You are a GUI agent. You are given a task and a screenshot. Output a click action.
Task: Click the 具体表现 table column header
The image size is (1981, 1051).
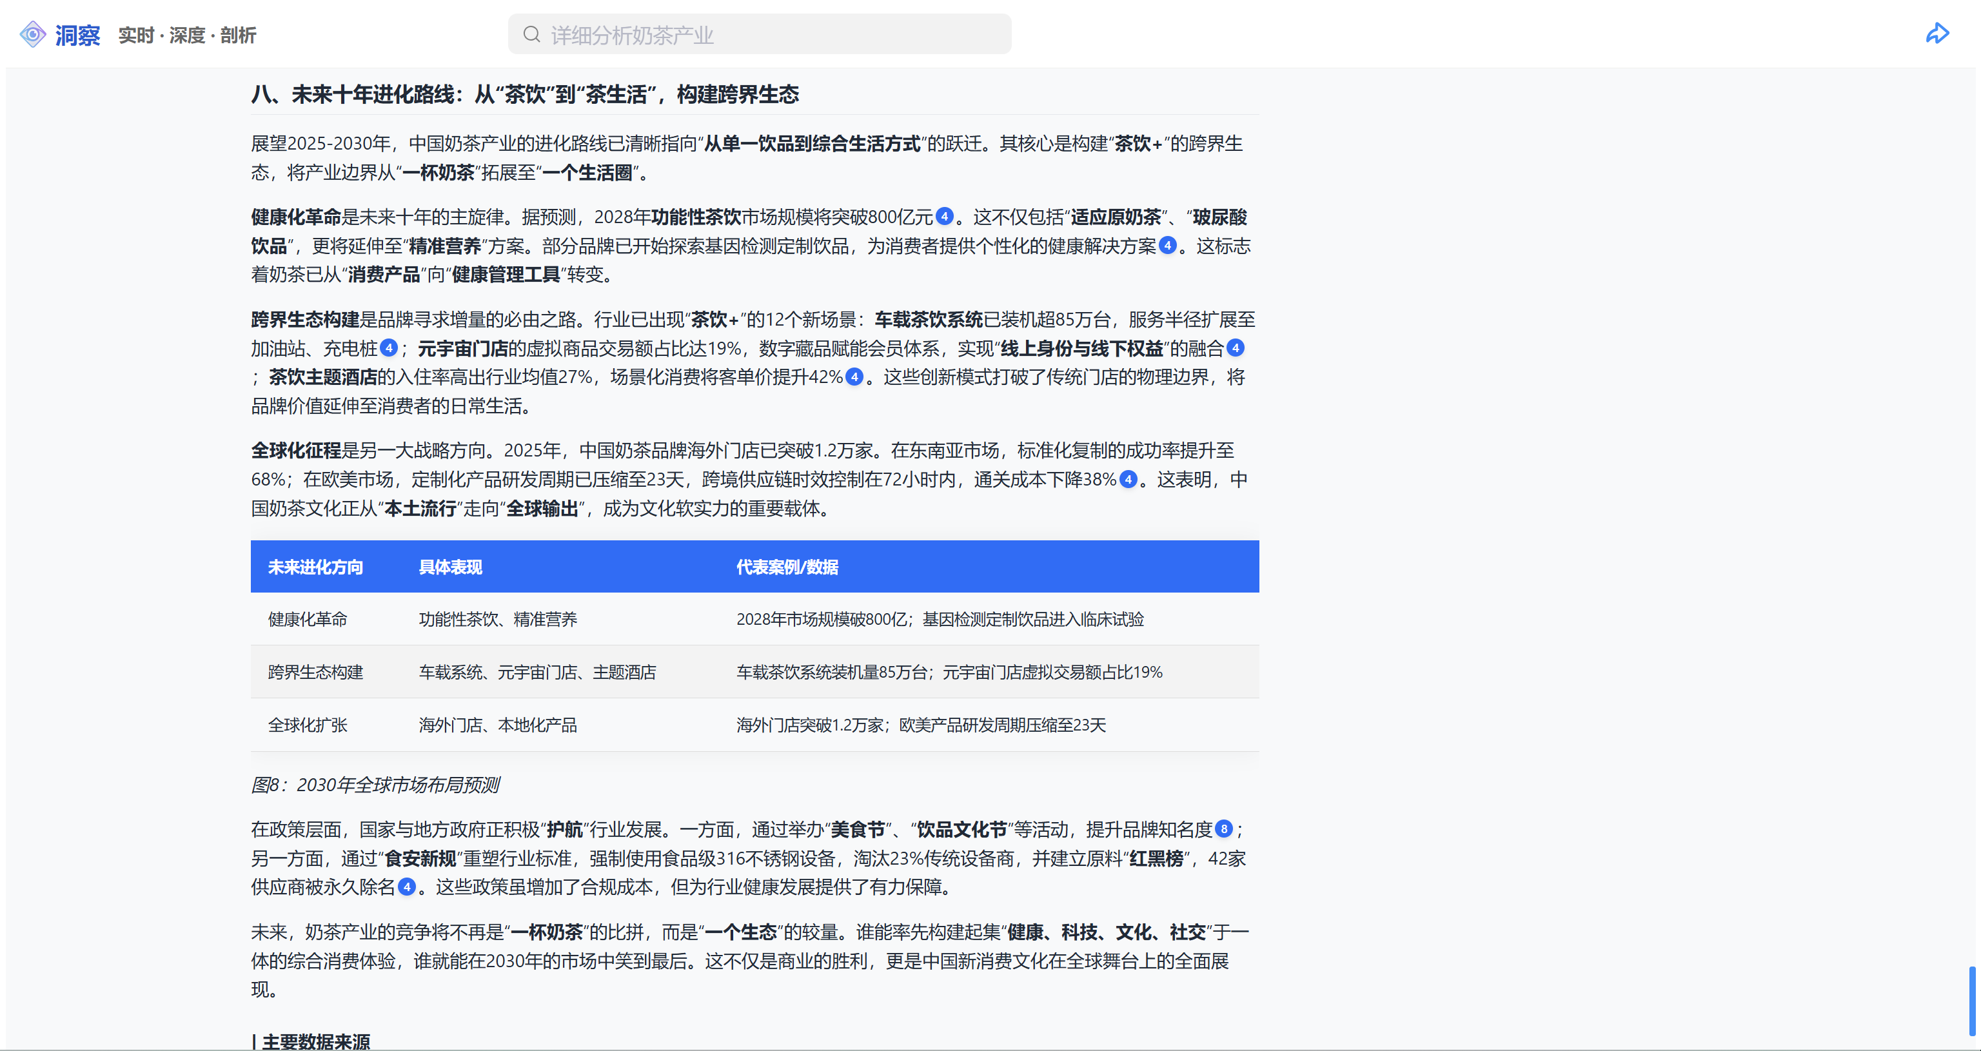(x=451, y=567)
